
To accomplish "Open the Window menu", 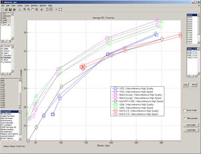I will [x=43, y=6].
